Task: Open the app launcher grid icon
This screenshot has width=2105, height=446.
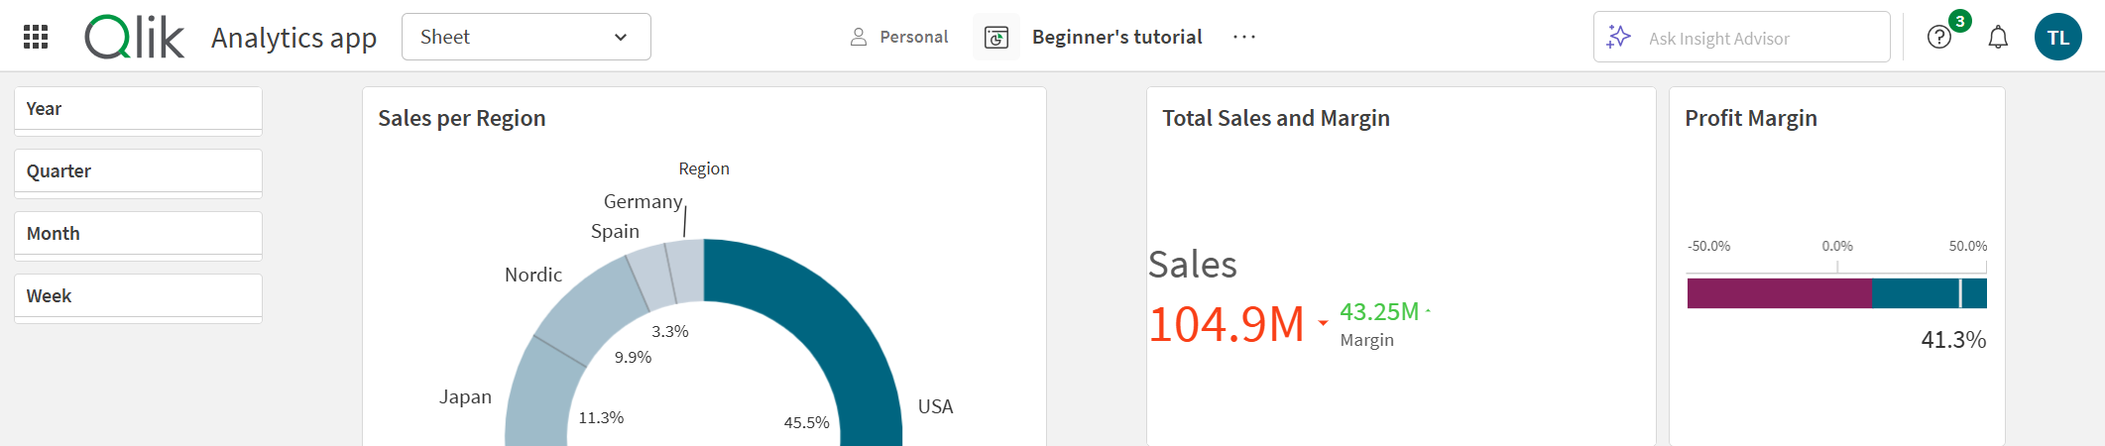Action: tap(36, 38)
